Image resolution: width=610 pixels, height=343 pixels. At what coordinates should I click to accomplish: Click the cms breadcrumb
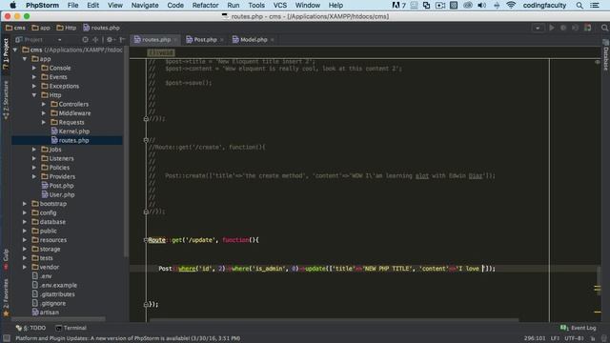tap(15, 28)
